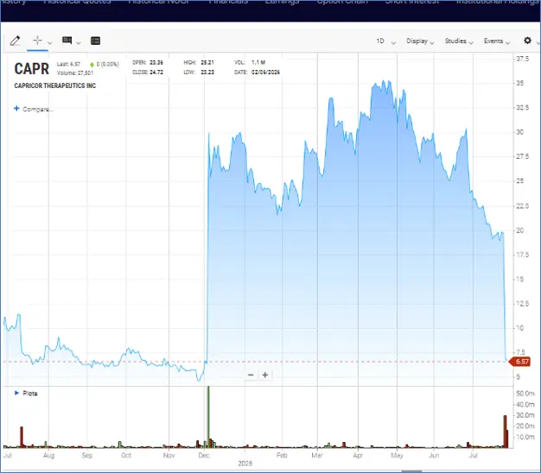541x473 pixels.
Task: Expand the Plots panel triangle
Action: (16, 393)
